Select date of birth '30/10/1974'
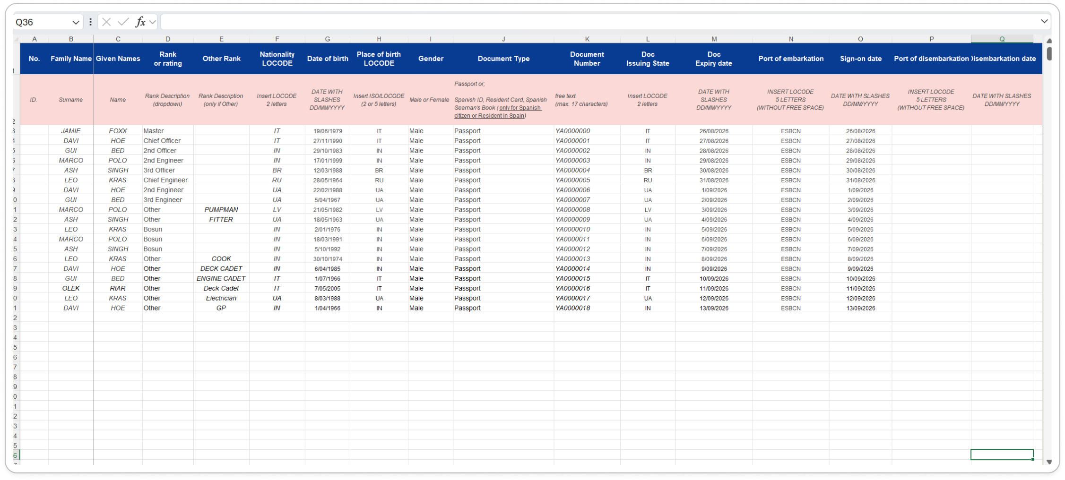Screen dimensions: 1065x480 328,259
